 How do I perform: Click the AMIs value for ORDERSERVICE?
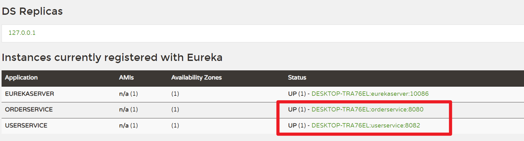click(128, 109)
